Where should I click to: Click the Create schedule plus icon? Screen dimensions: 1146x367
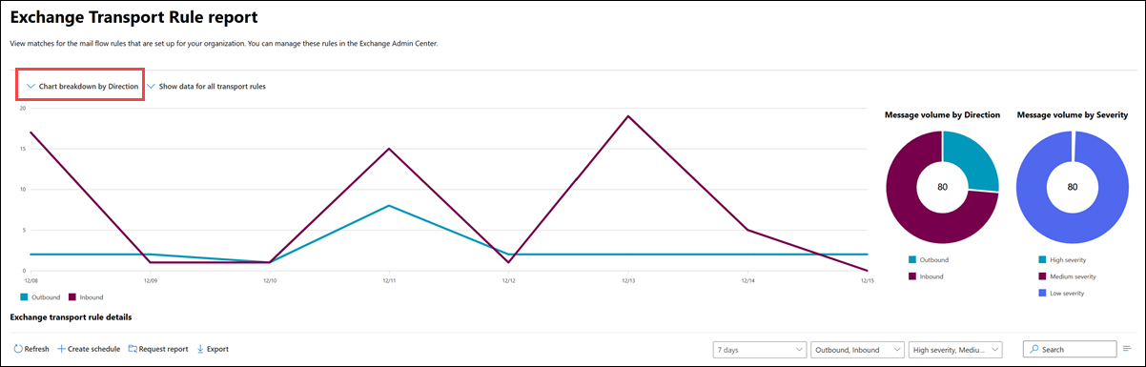(62, 349)
